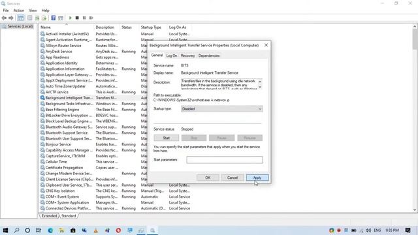Click gear icon of ActiveX Installer row
Image resolution: width=418 pixels, height=235 pixels.
(x=42, y=34)
